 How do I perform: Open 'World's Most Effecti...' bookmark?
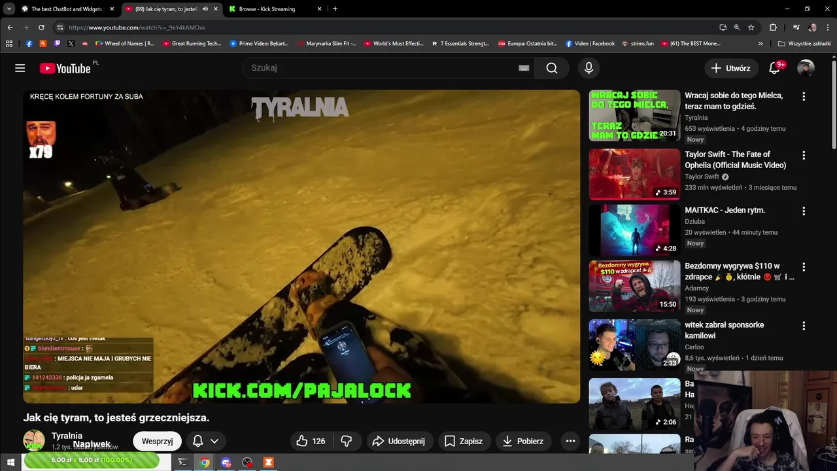coord(394,44)
